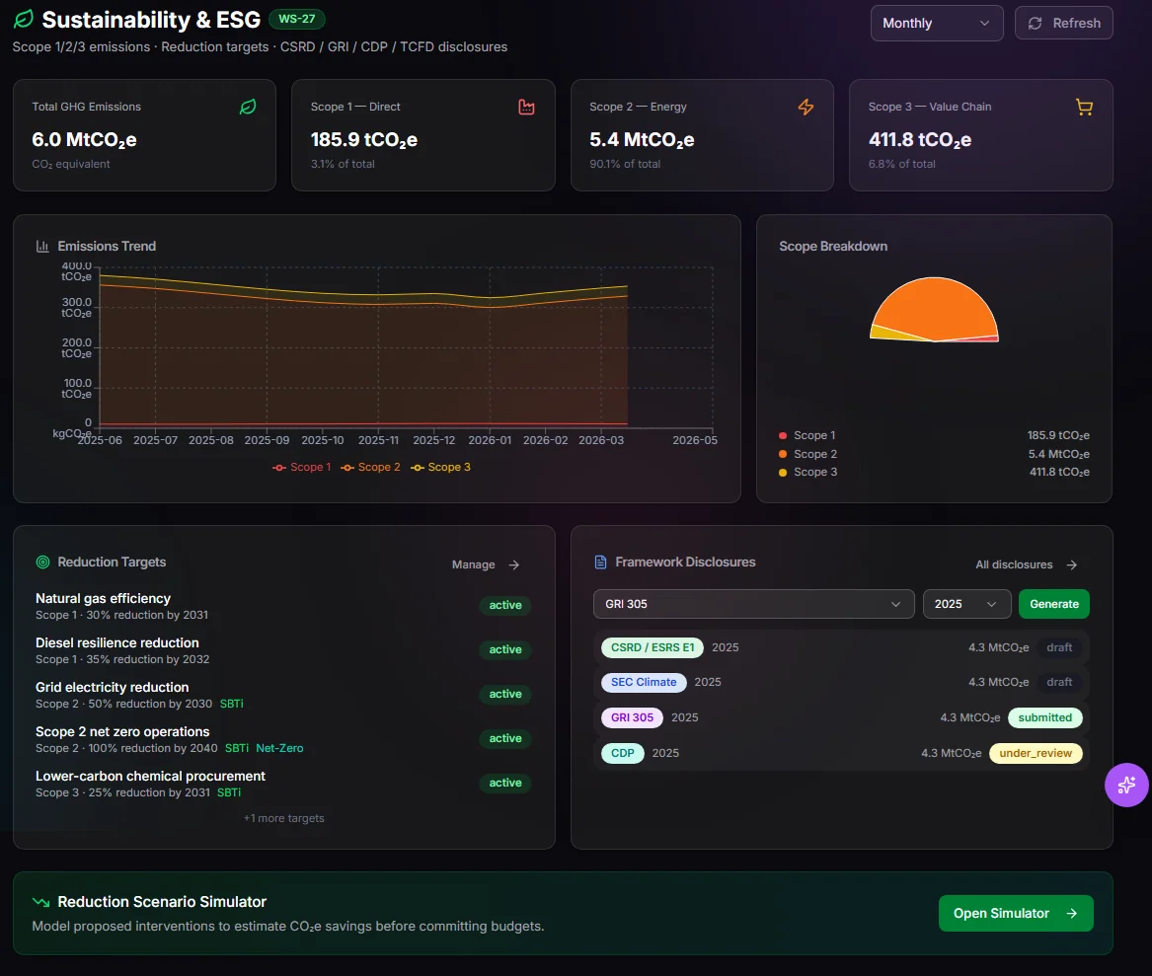Click the lightning bolt icon in Scope 2 card

(806, 108)
